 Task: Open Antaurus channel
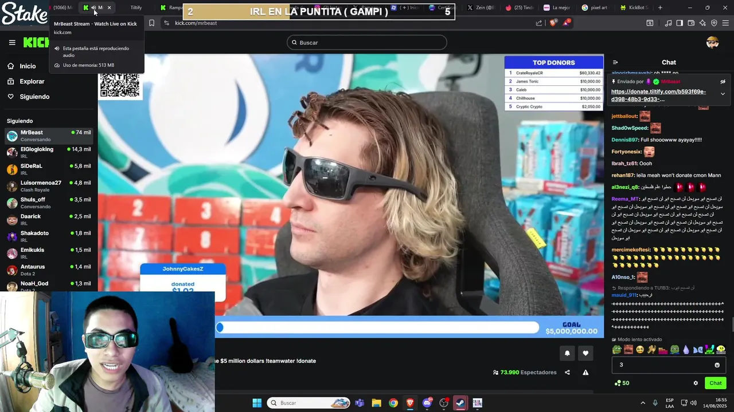[x=49, y=270]
